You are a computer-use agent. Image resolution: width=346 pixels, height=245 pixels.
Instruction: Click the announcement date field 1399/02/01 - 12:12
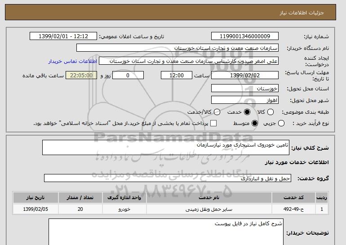pyautogui.click(x=63, y=36)
